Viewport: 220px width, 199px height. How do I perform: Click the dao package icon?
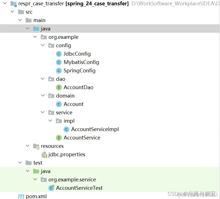(x=51, y=79)
